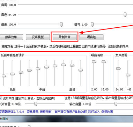Click the 变声器版本9.7.6.8 version text

point(12,112)
